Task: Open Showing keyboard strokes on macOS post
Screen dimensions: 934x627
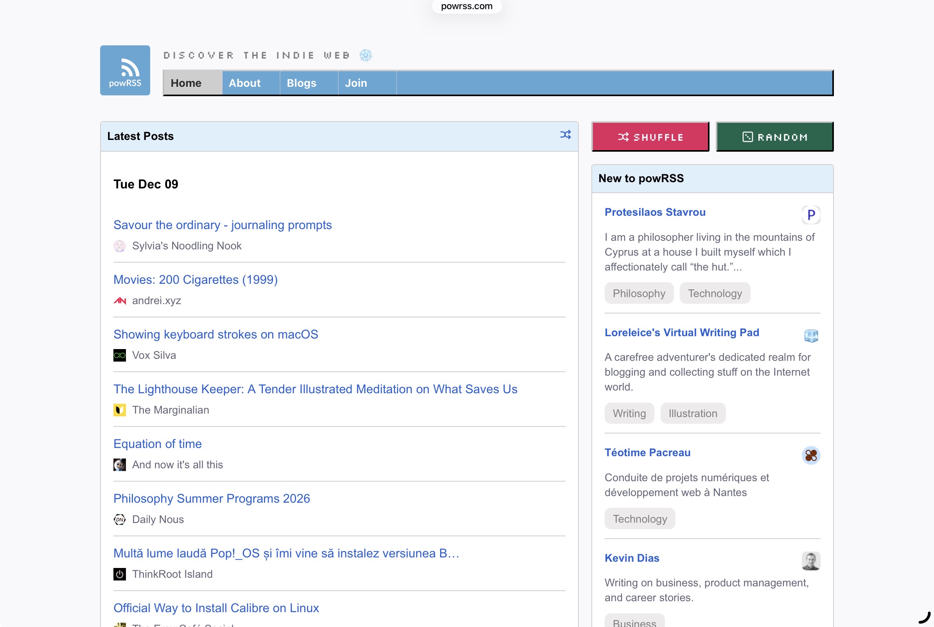Action: pos(216,334)
